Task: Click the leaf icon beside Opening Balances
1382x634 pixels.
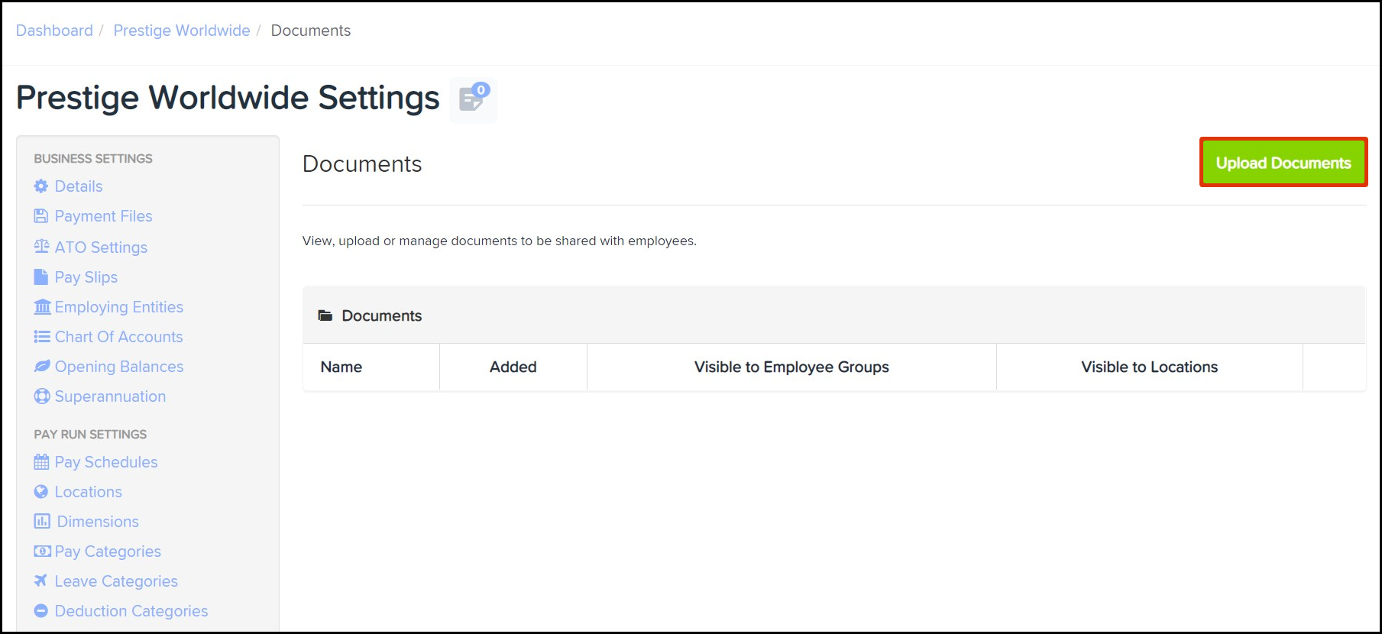Action: (x=42, y=367)
